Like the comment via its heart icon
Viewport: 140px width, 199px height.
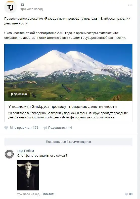(126, 194)
